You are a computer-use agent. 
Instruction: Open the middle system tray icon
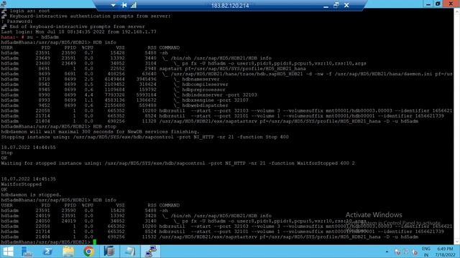click(x=406, y=252)
